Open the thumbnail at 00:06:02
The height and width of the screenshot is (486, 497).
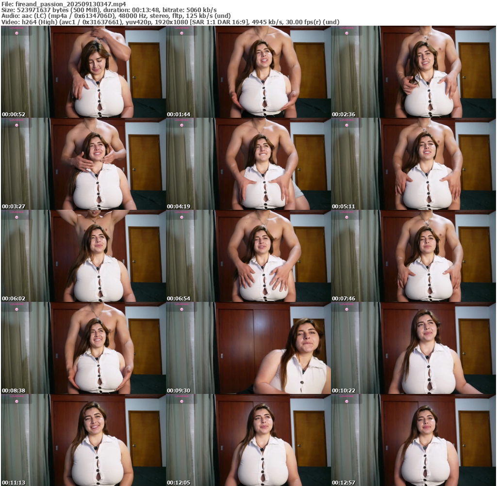(x=83, y=256)
